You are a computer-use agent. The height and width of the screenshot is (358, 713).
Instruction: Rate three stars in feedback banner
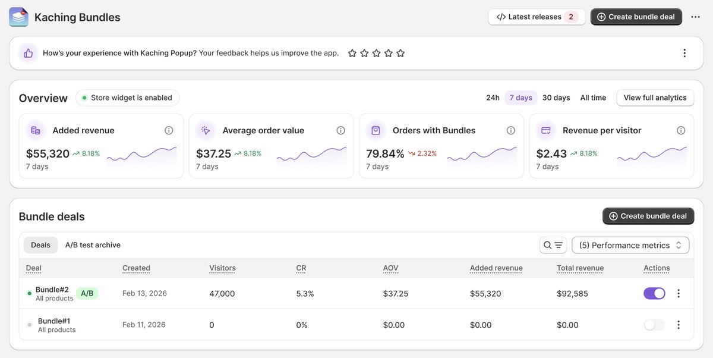tap(376, 54)
